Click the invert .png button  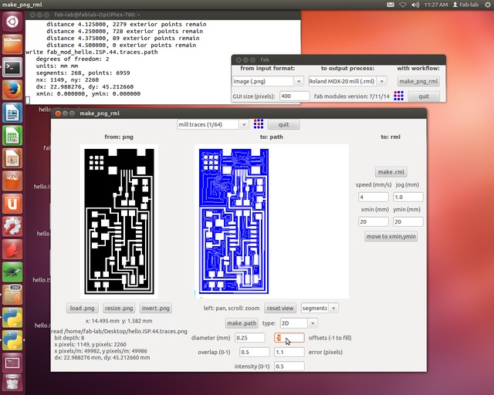pyautogui.click(x=156, y=308)
